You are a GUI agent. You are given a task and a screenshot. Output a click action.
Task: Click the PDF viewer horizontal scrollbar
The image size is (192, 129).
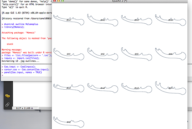tap(45, 108)
